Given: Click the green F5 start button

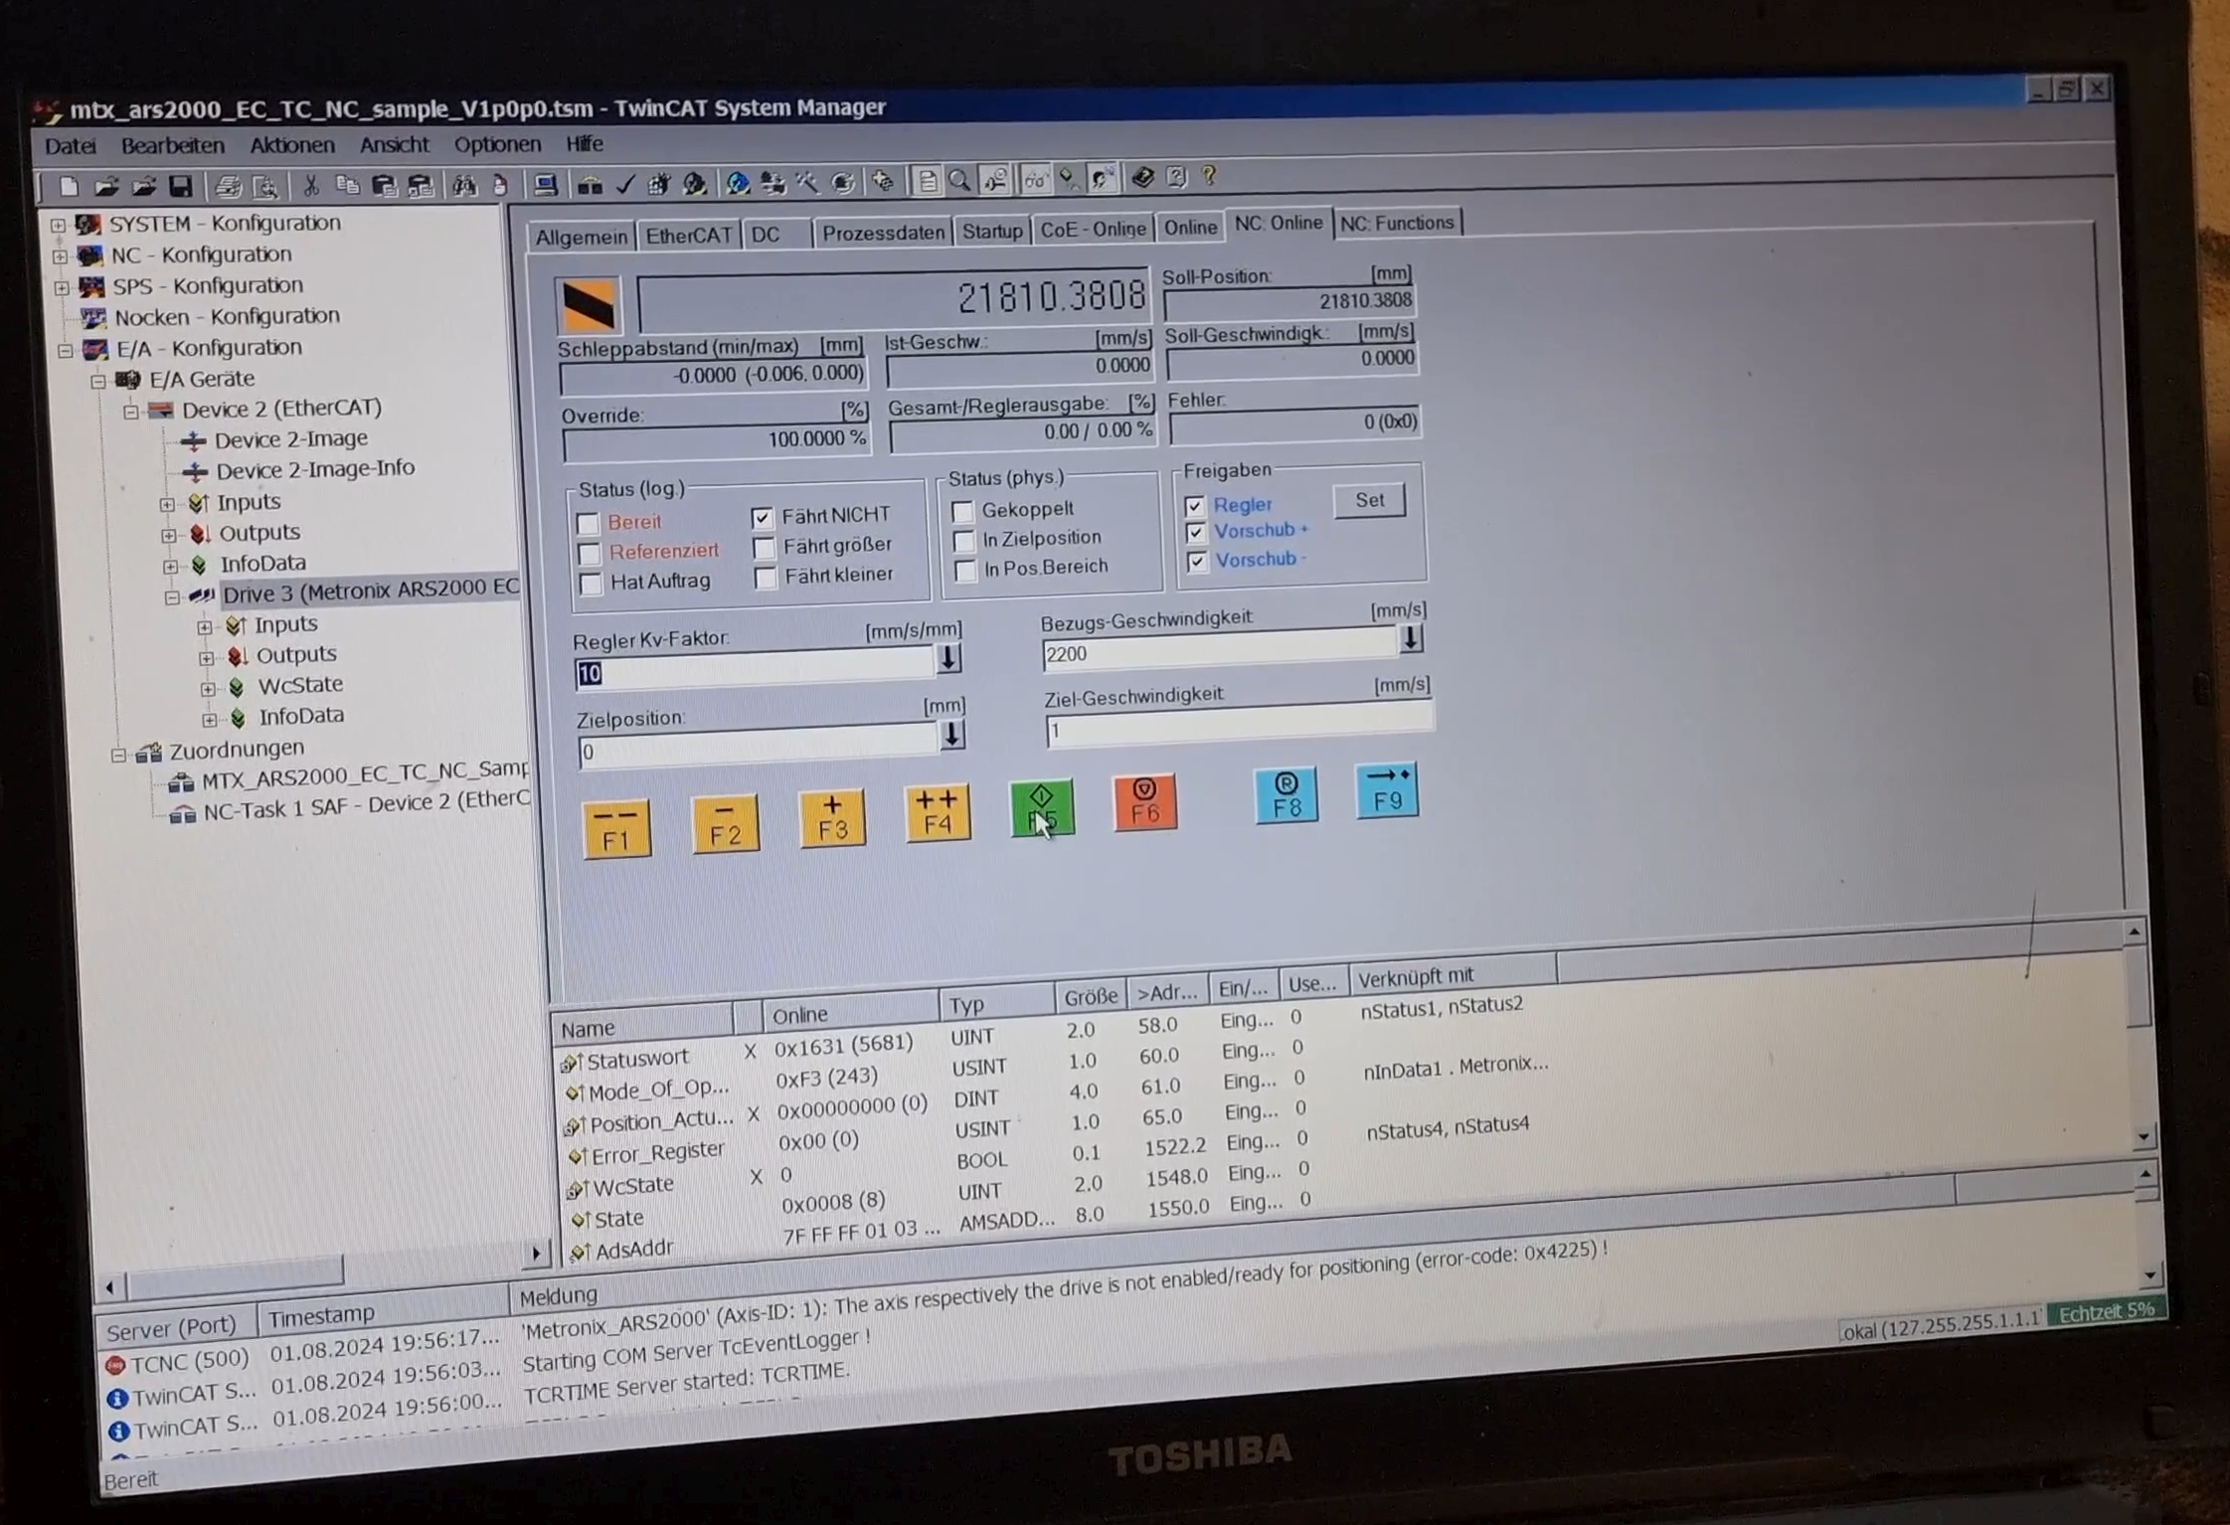Looking at the screenshot, I should (1042, 807).
